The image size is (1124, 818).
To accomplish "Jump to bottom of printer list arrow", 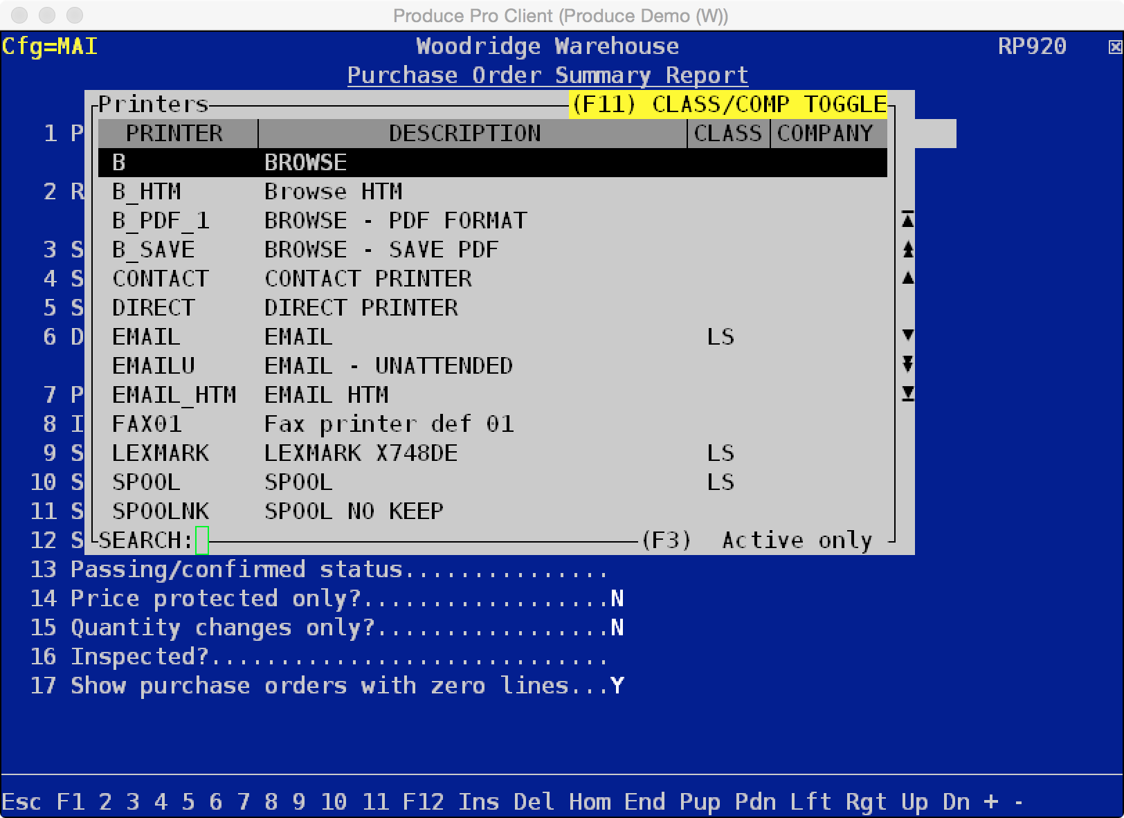I will coord(907,394).
